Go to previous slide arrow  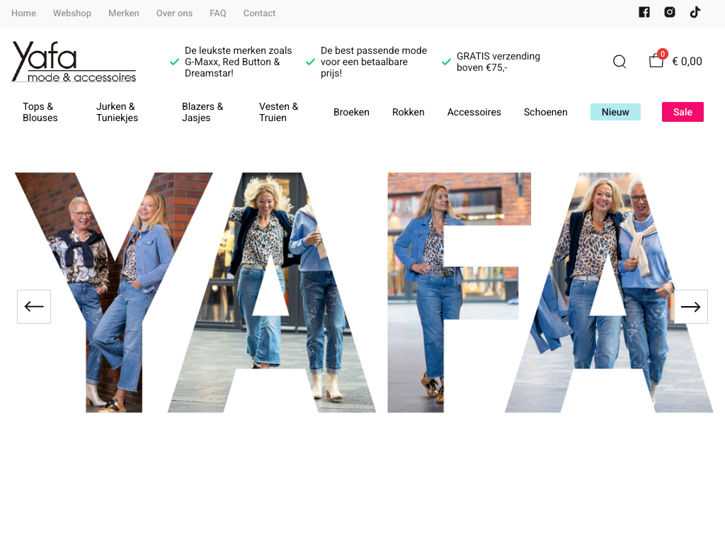pyautogui.click(x=34, y=307)
